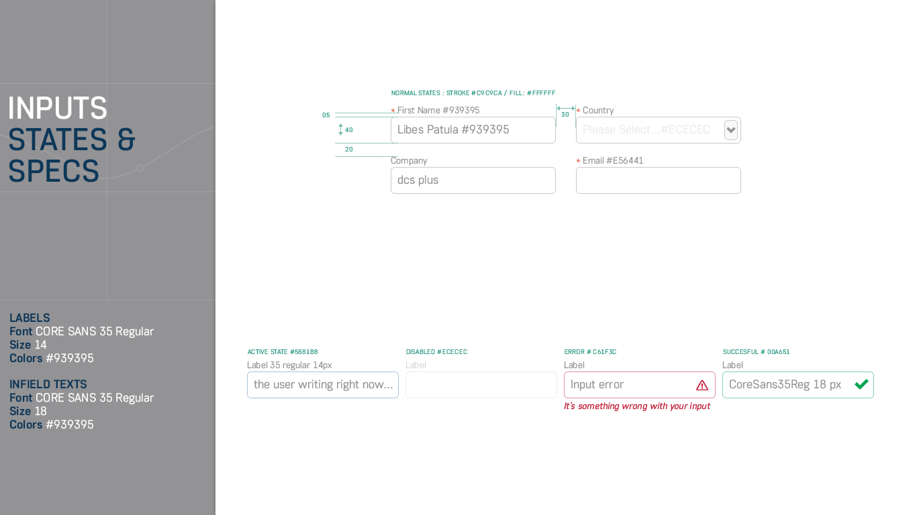Viewport: 917px width, 515px height.
Task: Click the 'ACTIVE STATE #5881B8' caption
Action: [283, 352]
